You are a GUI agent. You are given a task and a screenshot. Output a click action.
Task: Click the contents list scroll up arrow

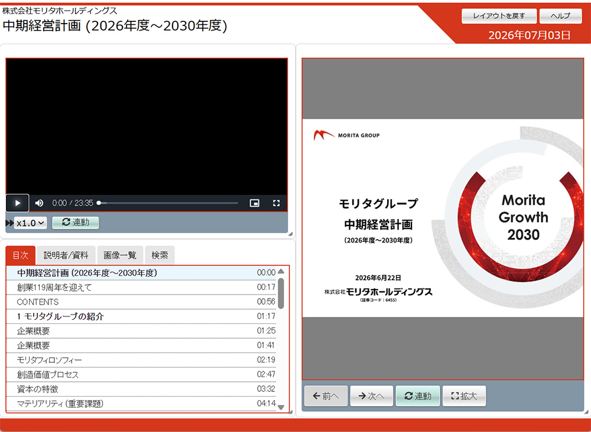pos(281,271)
